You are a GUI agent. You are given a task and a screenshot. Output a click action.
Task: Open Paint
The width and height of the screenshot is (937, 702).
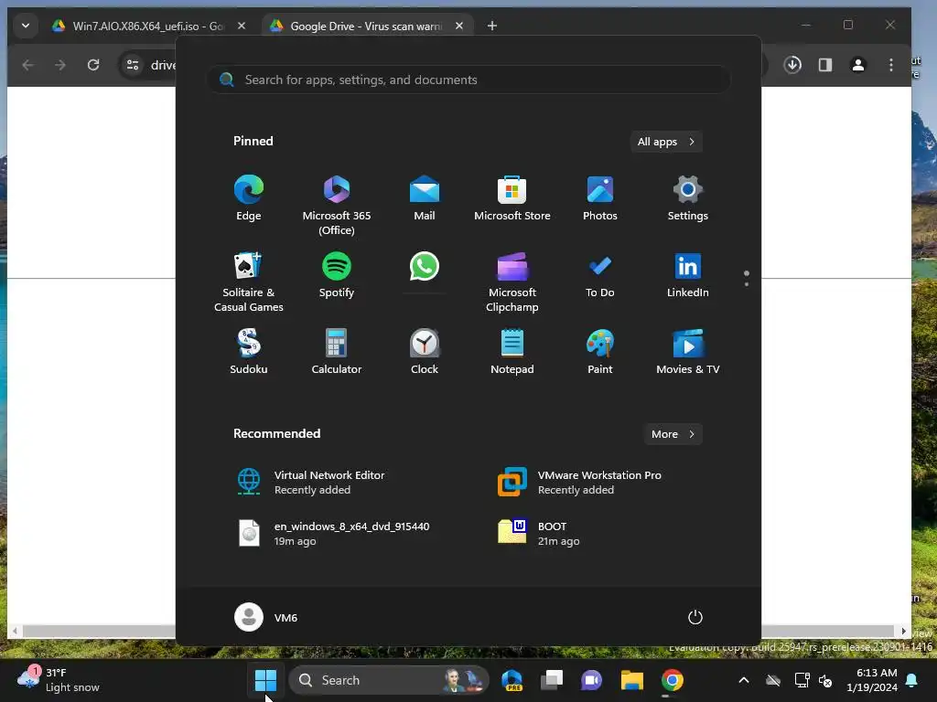click(x=600, y=352)
